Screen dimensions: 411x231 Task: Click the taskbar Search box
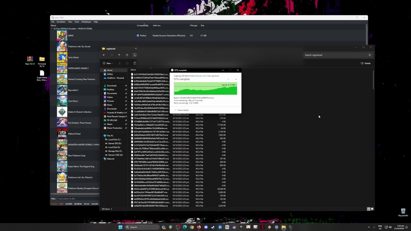click(x=142, y=227)
